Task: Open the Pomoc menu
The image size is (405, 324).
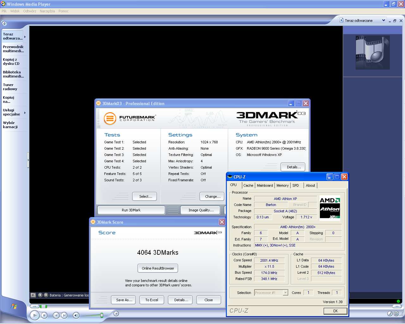Action: pos(63,11)
